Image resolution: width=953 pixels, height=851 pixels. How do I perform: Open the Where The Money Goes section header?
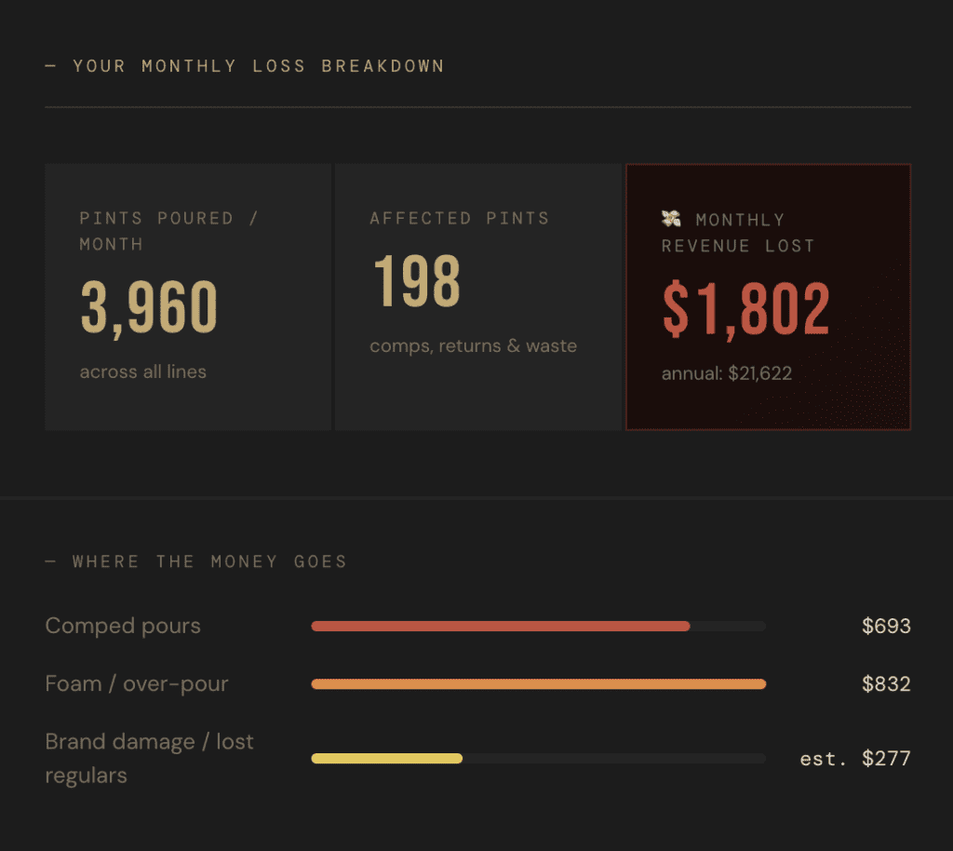click(x=196, y=561)
